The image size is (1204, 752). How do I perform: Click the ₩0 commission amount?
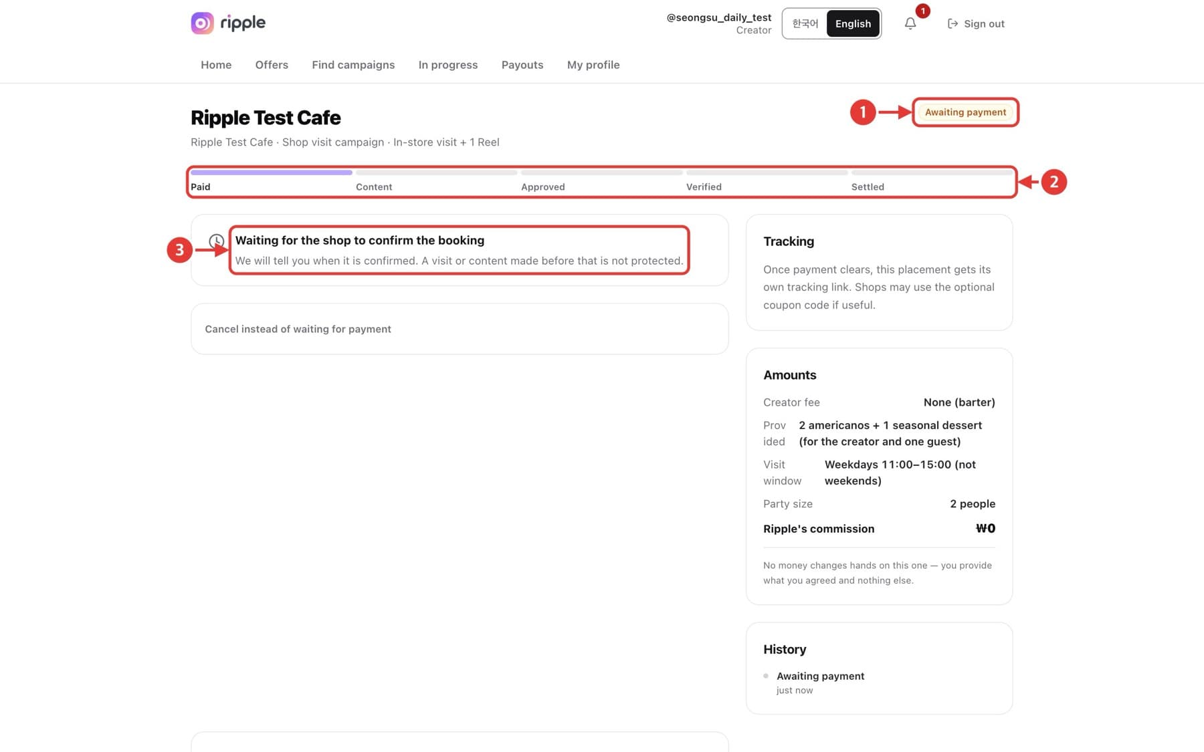click(985, 529)
